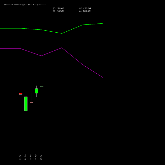Click the low price L: 120.00

click(85, 11)
